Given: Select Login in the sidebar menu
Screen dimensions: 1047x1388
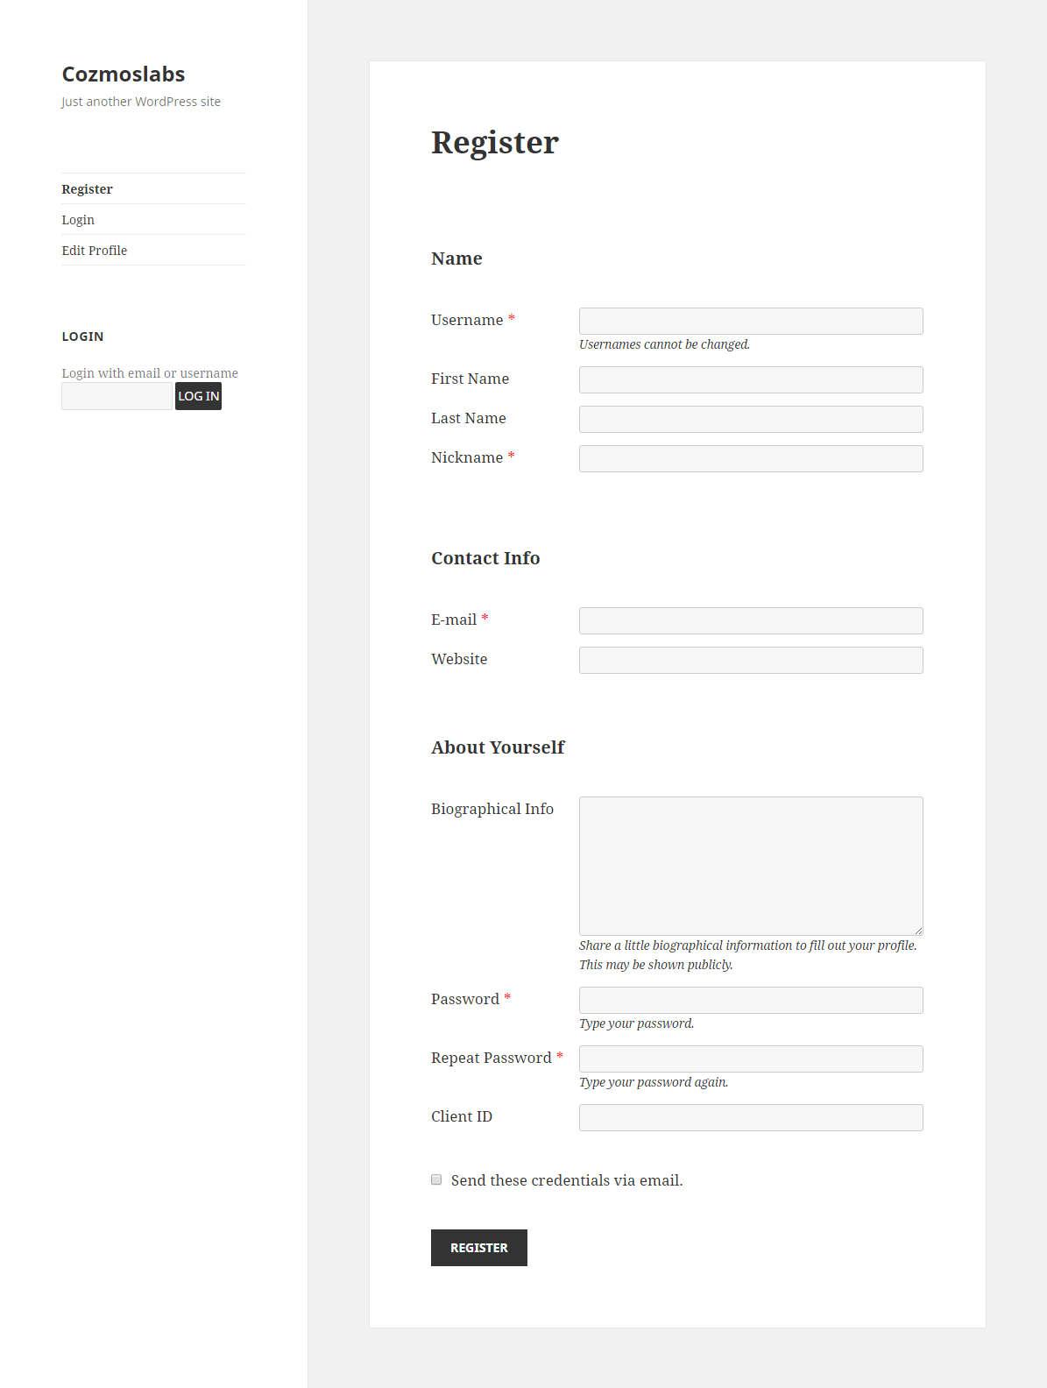Looking at the screenshot, I should click(78, 220).
